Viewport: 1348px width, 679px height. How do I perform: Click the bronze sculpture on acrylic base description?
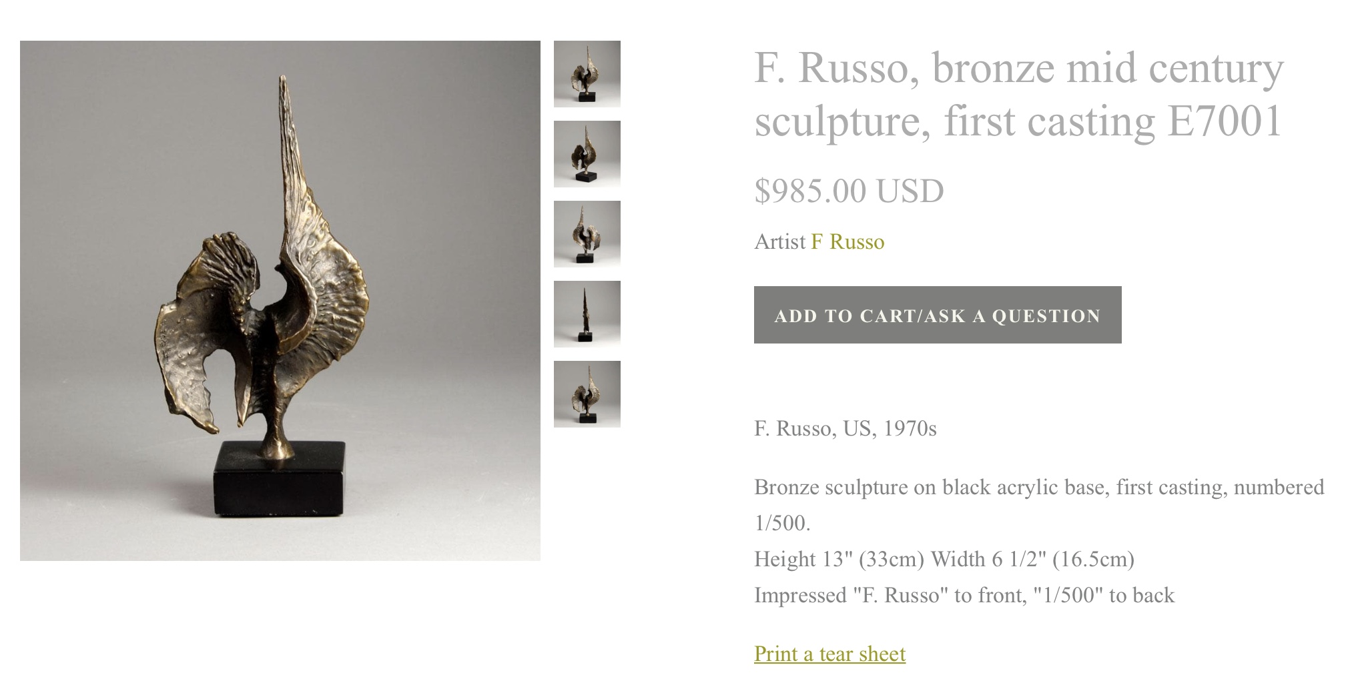pos(1038,488)
